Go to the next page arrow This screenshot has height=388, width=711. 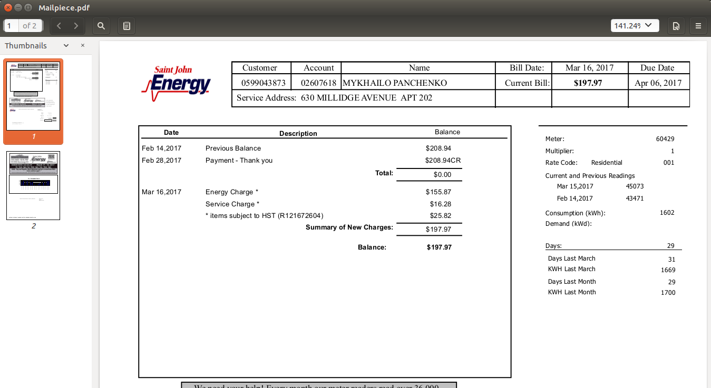[x=76, y=26]
